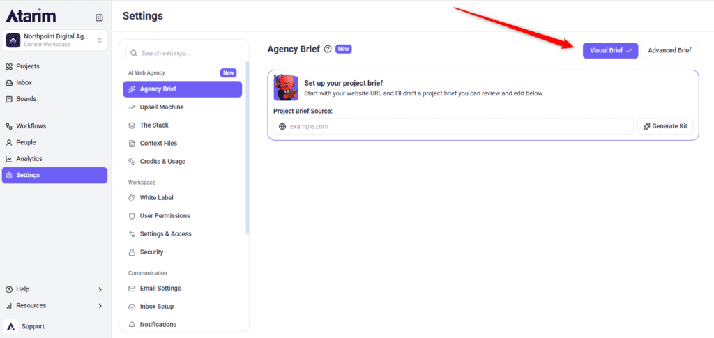Click the Email Settings envelope icon
This screenshot has height=338, width=714.
pos(132,289)
